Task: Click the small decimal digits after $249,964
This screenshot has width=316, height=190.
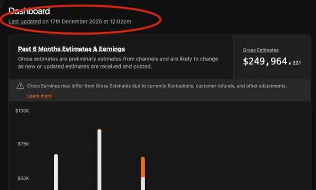Action: click(x=297, y=63)
